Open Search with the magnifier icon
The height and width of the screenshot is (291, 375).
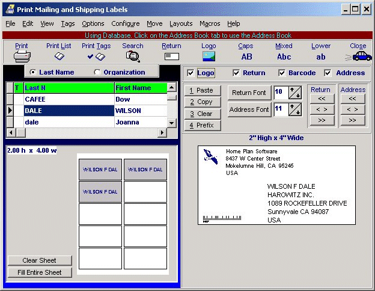pos(133,57)
